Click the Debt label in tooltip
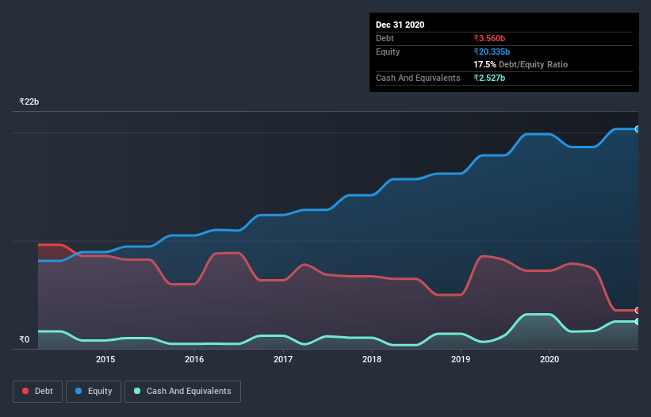Viewport: 651px width, 417px height. click(x=385, y=38)
